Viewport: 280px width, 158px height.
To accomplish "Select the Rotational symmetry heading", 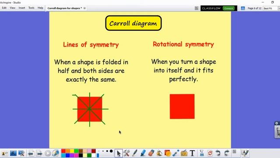I will coord(183,44).
